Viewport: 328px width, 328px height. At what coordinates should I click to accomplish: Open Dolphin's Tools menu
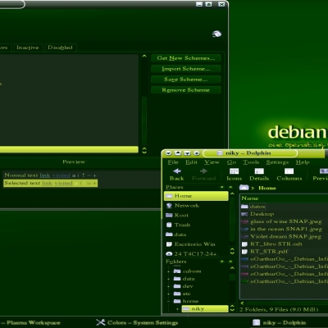click(x=251, y=162)
